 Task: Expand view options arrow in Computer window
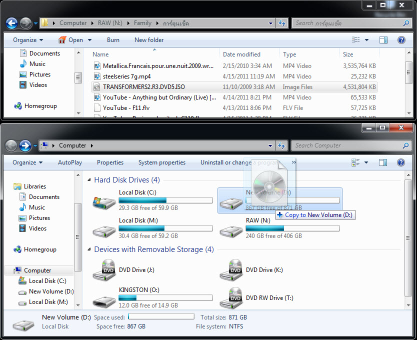coord(366,162)
